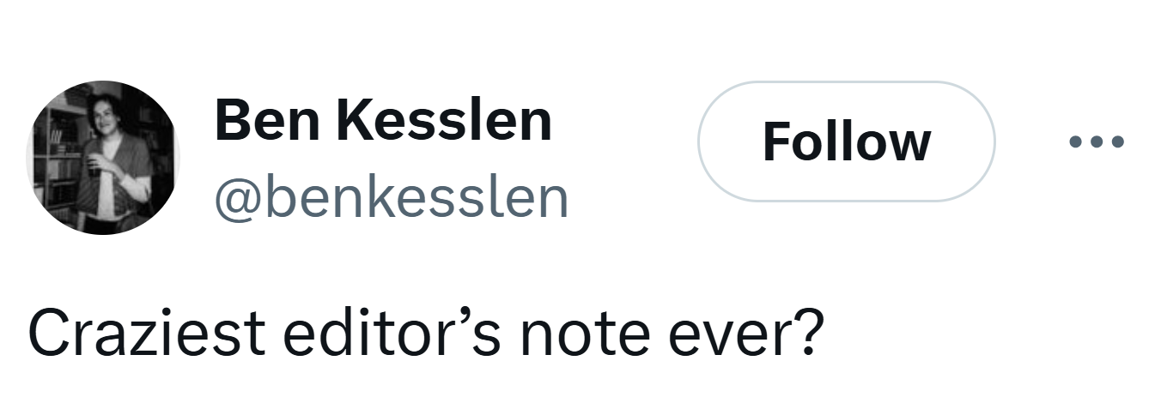The height and width of the screenshot is (409, 1155).
Task: Expand the tweet's ellipsis overflow menu
Action: click(x=1097, y=141)
